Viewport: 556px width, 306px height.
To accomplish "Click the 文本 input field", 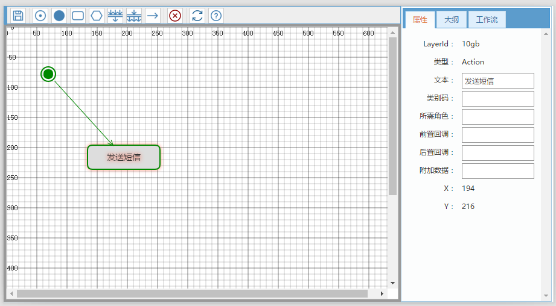I will point(497,81).
